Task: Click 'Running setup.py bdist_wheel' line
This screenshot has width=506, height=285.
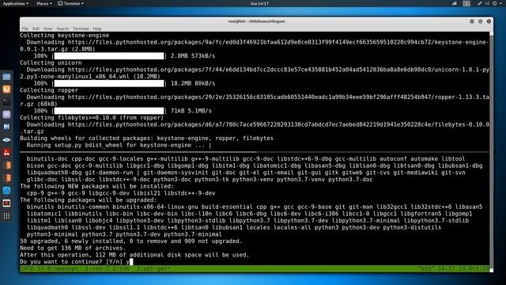Action: point(119,145)
